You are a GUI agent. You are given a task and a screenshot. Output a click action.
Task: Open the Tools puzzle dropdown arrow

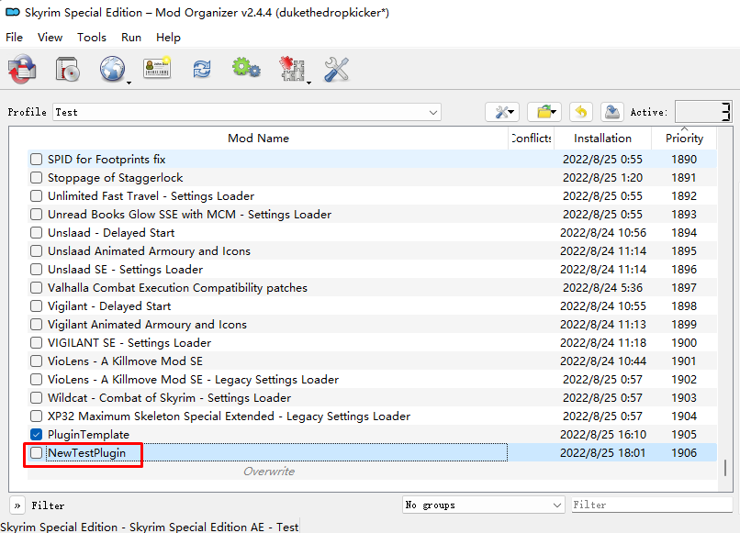[308, 83]
